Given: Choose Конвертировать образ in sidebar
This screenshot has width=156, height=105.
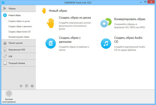Looking at the screenshot, I should tap(19, 37).
